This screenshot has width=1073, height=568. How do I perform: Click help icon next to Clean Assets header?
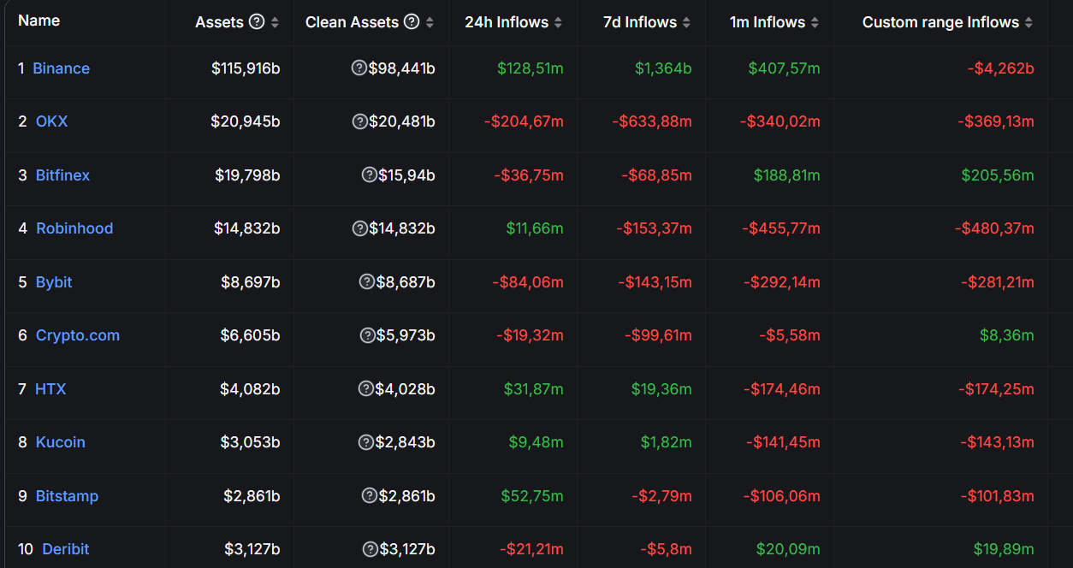point(412,22)
